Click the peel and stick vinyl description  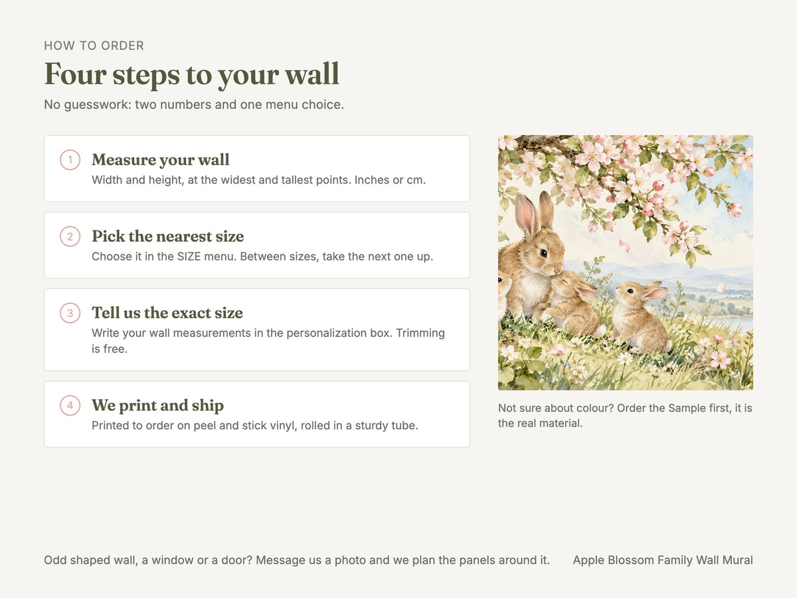pyautogui.click(x=255, y=425)
